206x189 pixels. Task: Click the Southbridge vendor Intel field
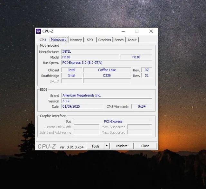point(72,76)
